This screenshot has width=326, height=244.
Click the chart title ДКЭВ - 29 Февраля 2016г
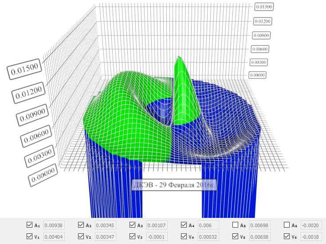[x=174, y=185]
